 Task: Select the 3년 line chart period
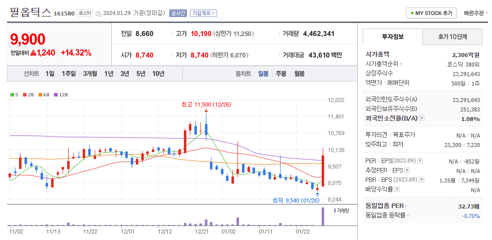125,74
